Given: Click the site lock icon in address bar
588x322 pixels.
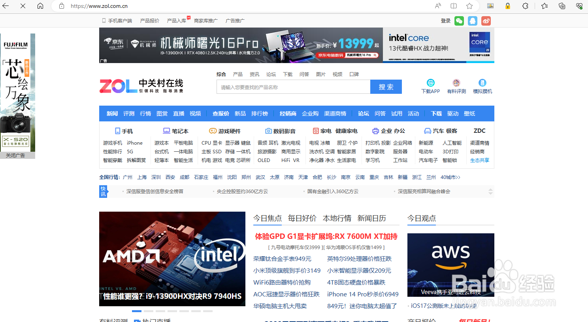Looking at the screenshot, I should click(x=61, y=6).
